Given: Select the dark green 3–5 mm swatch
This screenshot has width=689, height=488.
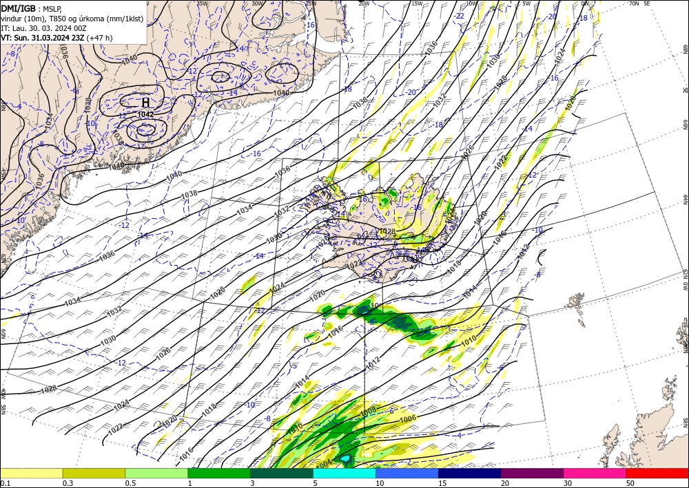Looking at the screenshot, I should point(282,473).
